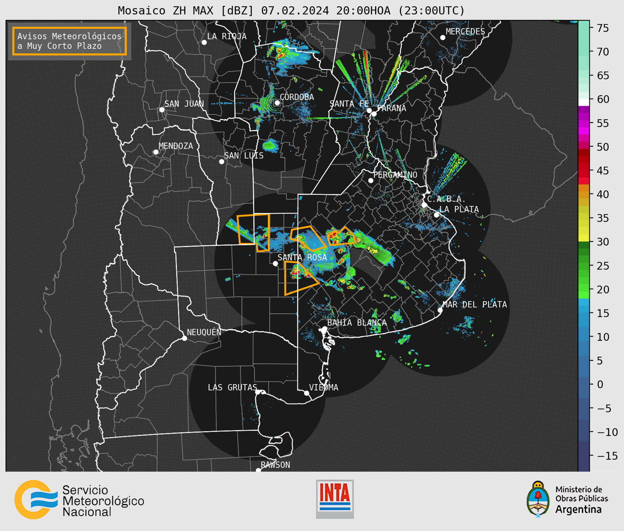This screenshot has width=624, height=531.
Task: Click the Neuquén city marker dot
Action: (x=184, y=338)
